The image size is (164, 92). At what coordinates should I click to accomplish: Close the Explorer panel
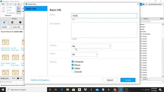click(163, 19)
